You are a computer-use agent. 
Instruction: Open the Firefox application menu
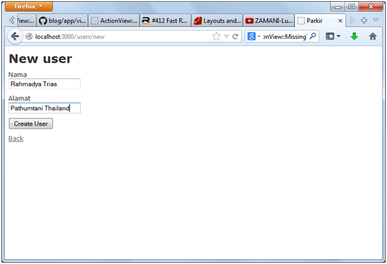click(29, 7)
